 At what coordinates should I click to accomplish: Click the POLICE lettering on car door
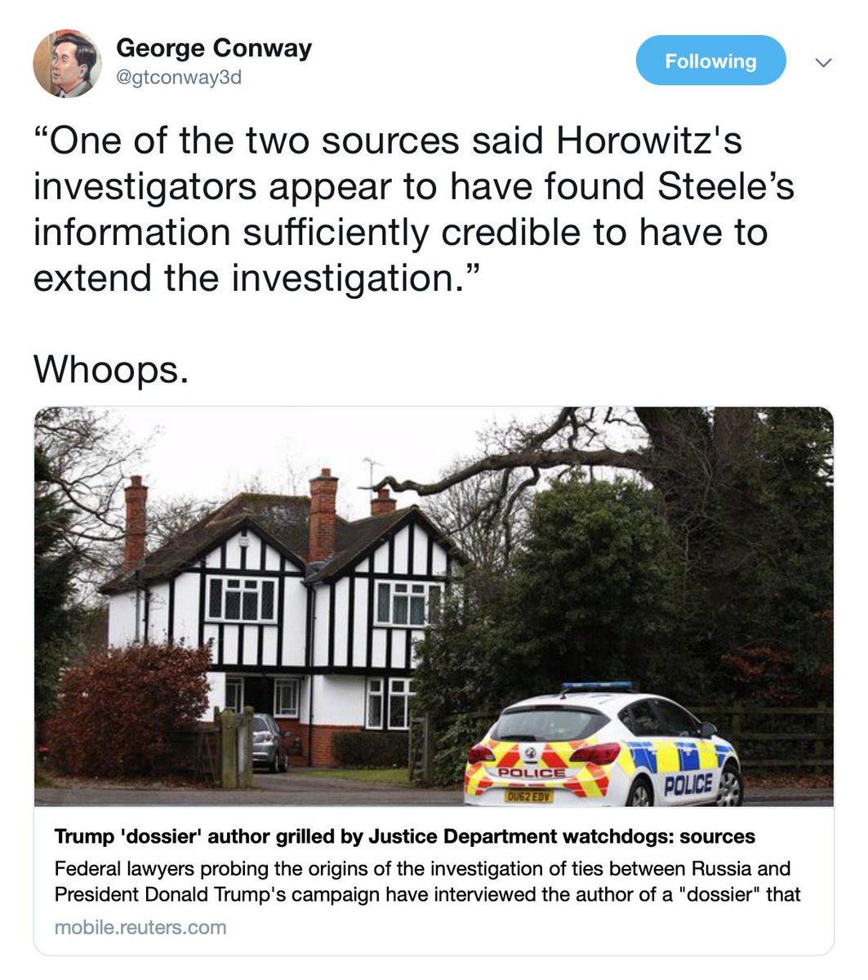click(x=688, y=785)
